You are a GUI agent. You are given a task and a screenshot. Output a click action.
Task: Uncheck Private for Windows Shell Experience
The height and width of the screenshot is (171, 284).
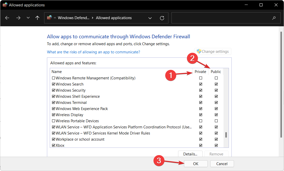click(x=201, y=96)
